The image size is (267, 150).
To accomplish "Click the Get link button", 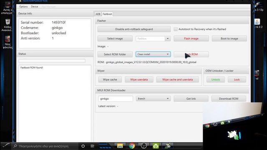I will 191,99.
